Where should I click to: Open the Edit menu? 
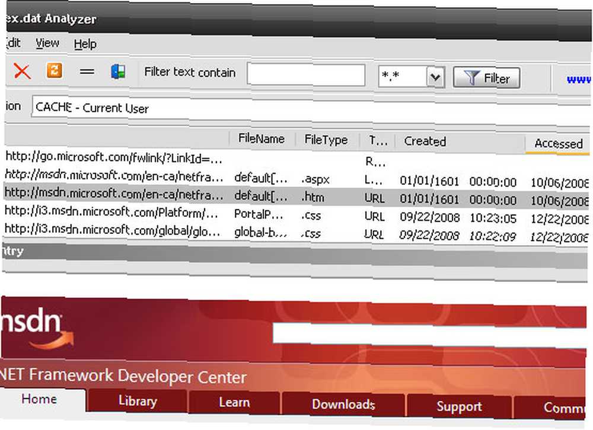[13, 43]
